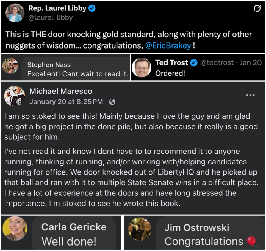Click the slashed-circle icon on Laurel Libby's post
266x251 pixels.
(x=257, y=9)
